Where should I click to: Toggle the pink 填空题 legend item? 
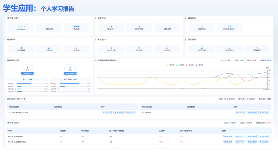(x=189, y=65)
